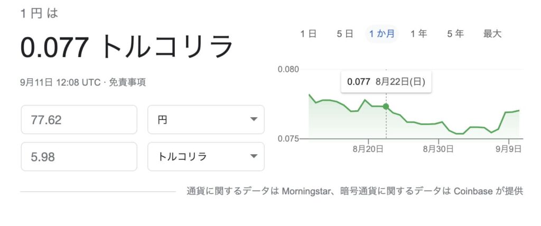This screenshot has height=226, width=541.
Task: Click the 0.080 y-axis value label
Action: pos(288,69)
